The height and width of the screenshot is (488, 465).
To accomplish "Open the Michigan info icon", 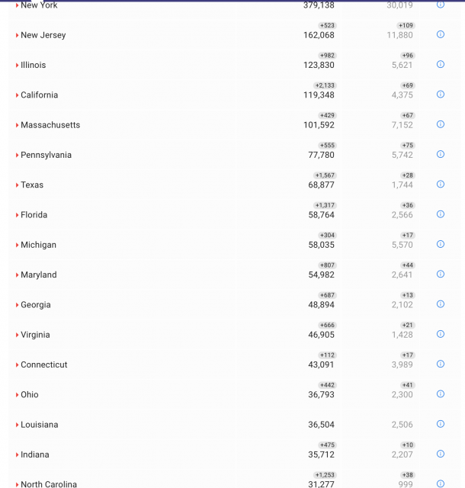I will point(441,244).
